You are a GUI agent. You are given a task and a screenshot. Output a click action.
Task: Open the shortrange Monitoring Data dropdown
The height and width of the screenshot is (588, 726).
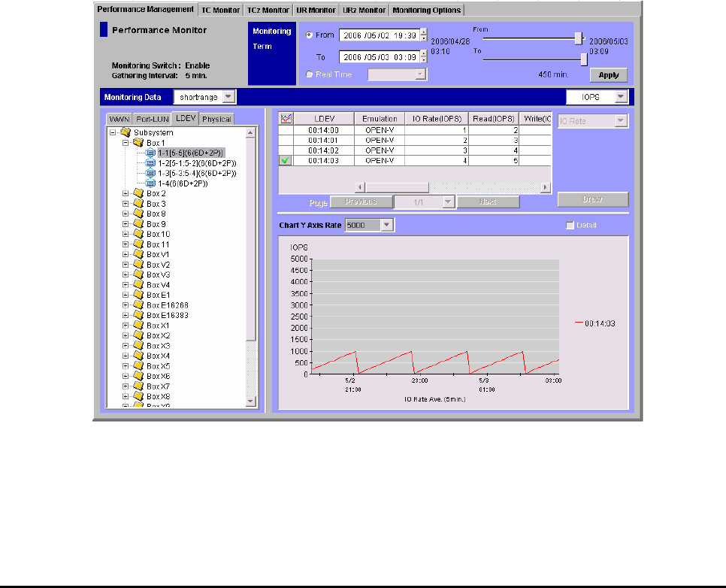[228, 96]
